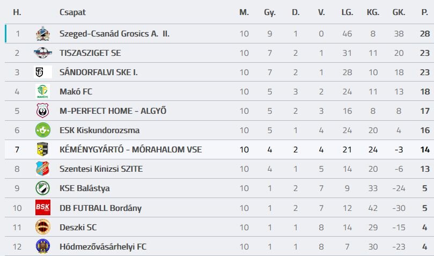
Task: Open the Hódmezővásárhelyi FC team name link
Action: pos(102,247)
